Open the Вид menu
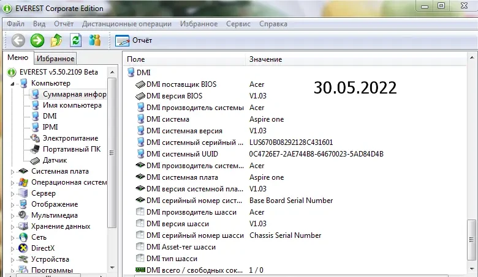Viewport: 478px width, 277px height. click(x=39, y=24)
